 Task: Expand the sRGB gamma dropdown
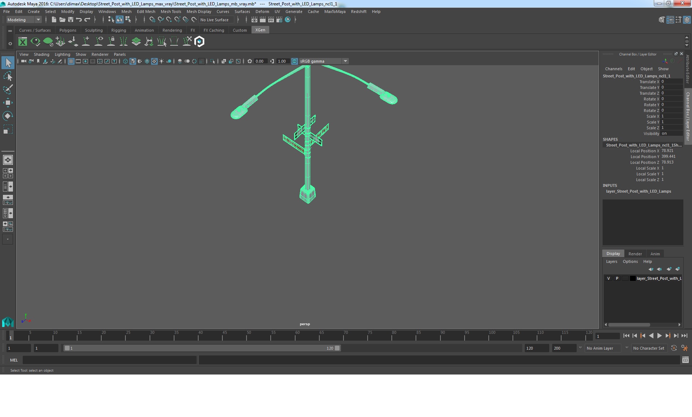pyautogui.click(x=345, y=61)
